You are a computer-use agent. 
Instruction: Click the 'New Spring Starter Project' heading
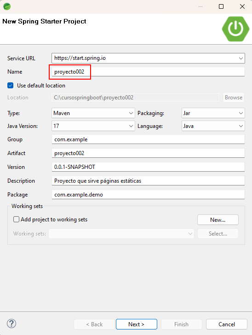[44, 21]
